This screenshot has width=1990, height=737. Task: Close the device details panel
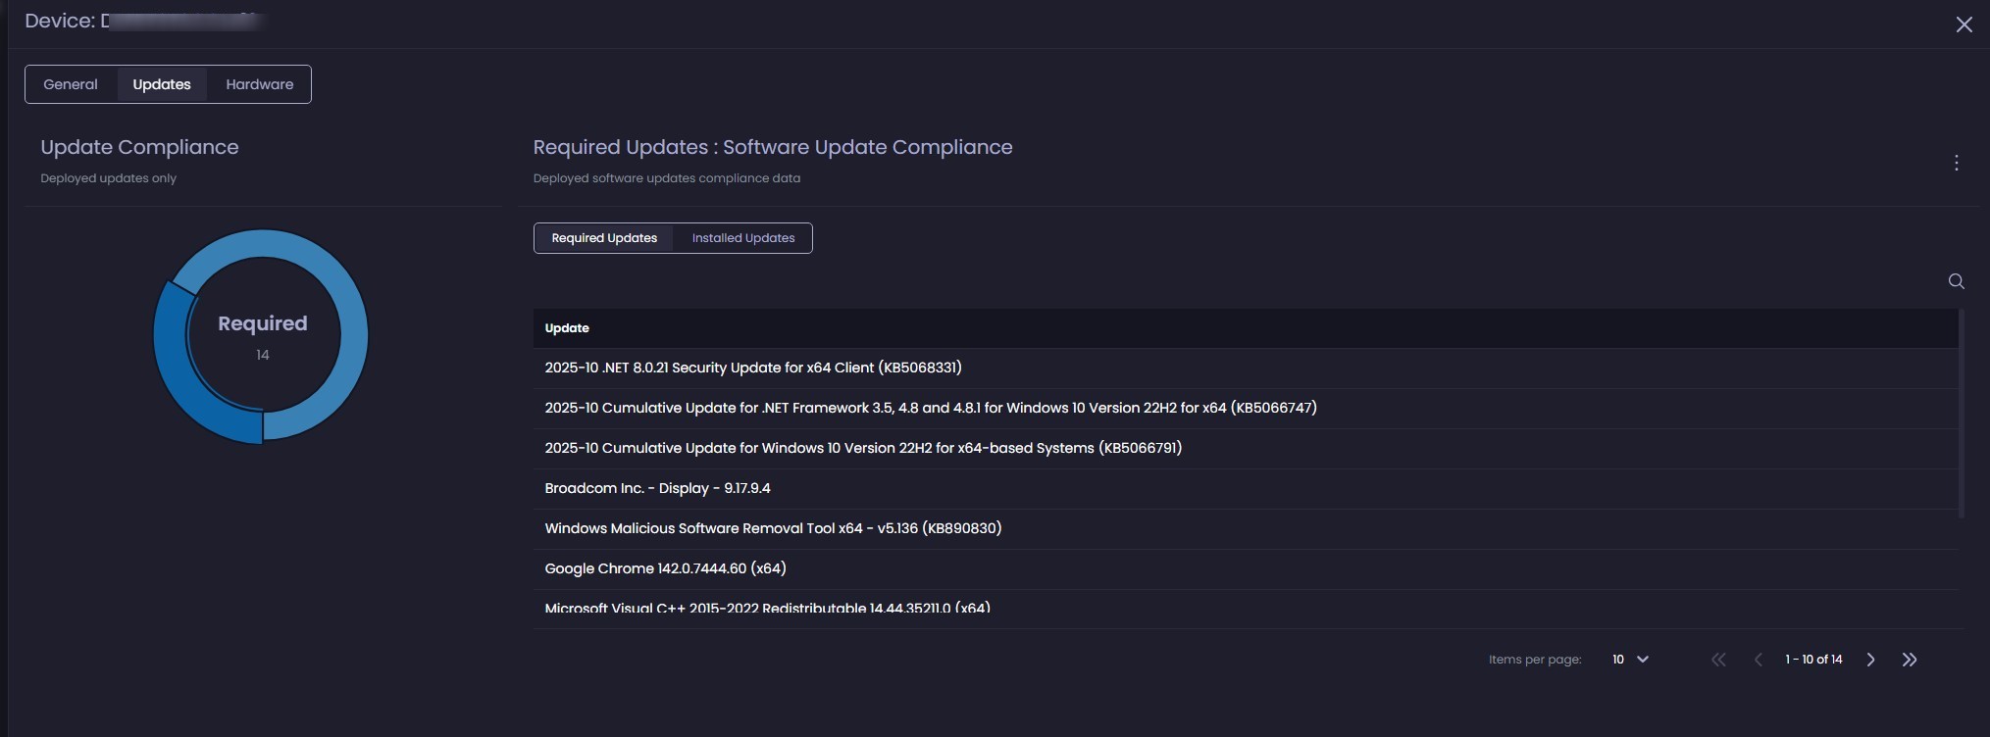[x=1964, y=25]
